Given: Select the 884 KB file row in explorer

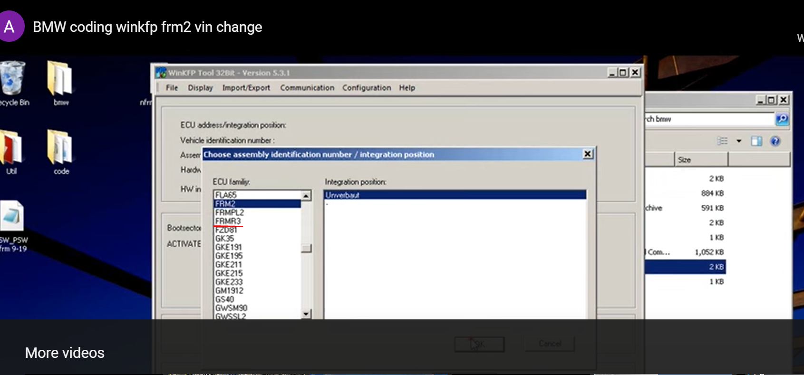Looking at the screenshot, I should pyautogui.click(x=685, y=193).
